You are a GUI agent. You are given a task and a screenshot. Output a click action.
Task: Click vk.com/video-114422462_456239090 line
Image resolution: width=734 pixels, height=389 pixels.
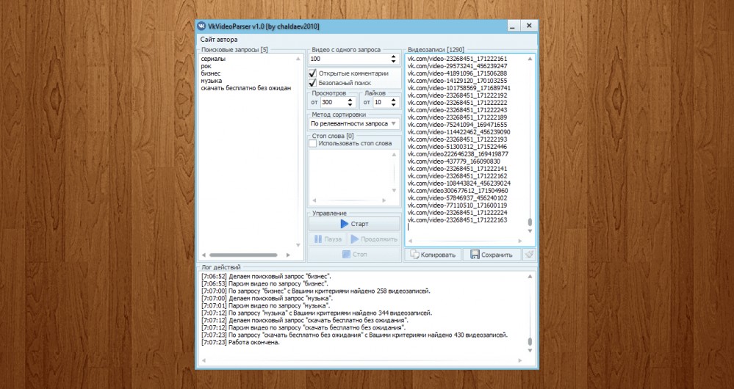pos(458,132)
